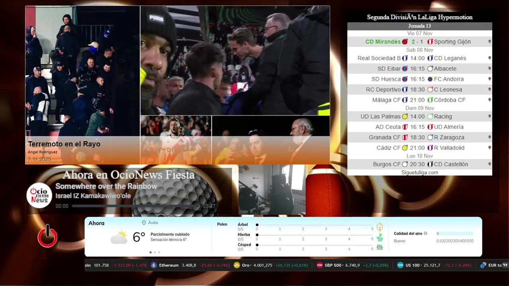Click the Cádiz CF team badge
Image resolution: width=509 pixels, height=286 pixels.
pos(405,148)
